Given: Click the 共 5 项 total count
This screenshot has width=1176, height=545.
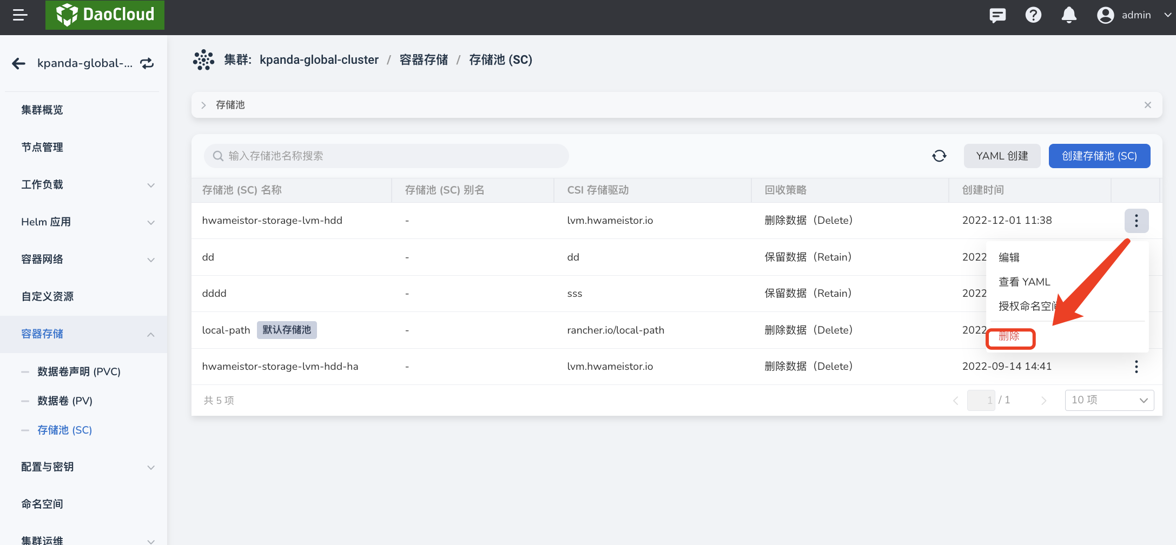Looking at the screenshot, I should click(219, 401).
